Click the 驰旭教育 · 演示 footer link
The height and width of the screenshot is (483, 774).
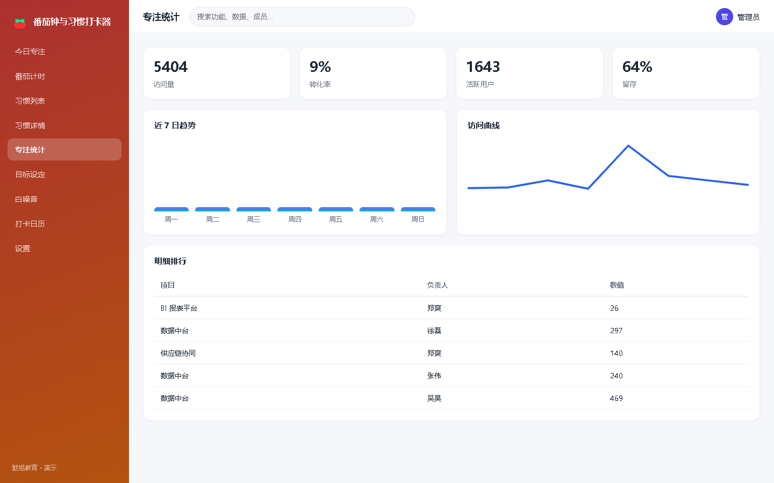[x=34, y=468]
